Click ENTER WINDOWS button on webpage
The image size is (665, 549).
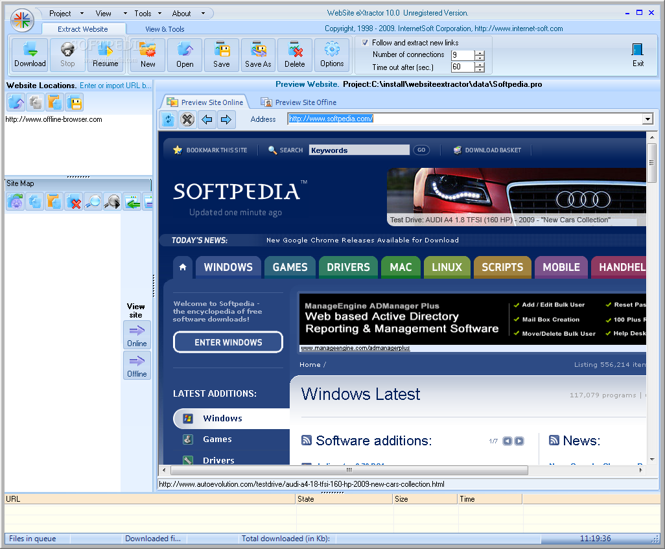(x=228, y=342)
